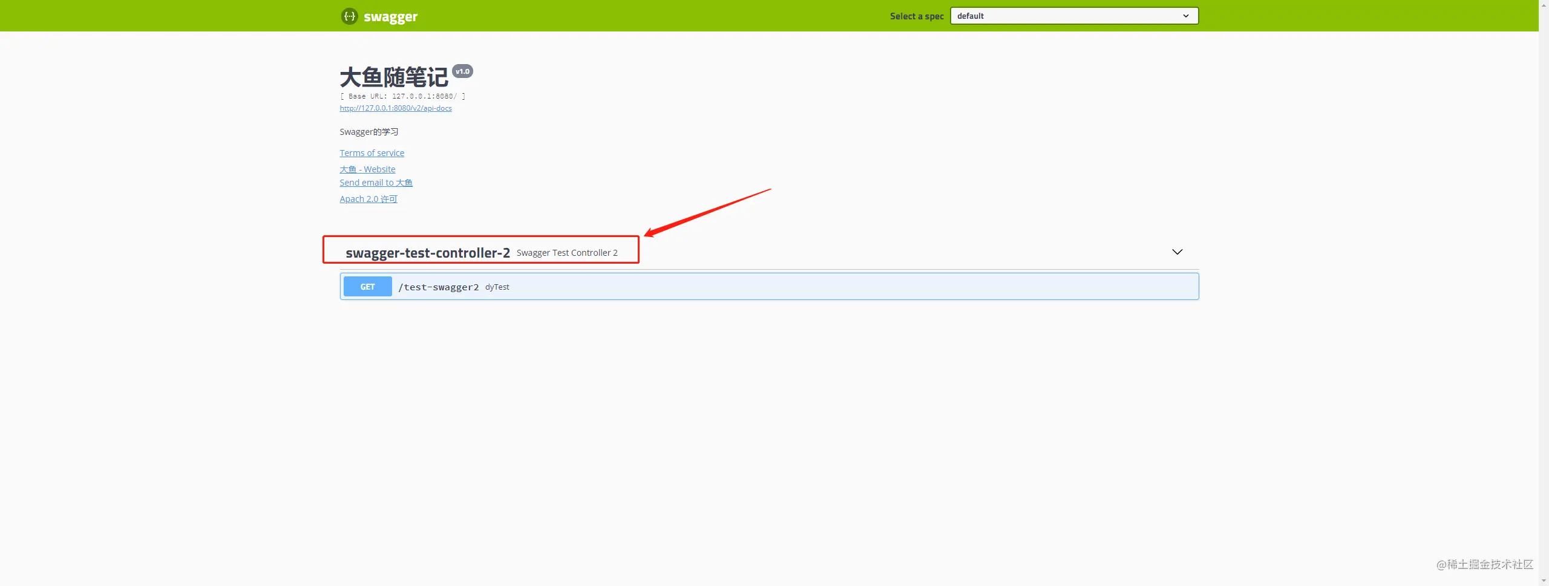
Task: Open the api-docs URL link
Action: click(396, 108)
